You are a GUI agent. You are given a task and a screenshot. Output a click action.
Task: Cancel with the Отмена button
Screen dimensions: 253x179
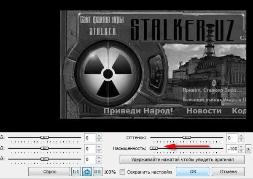228,171
